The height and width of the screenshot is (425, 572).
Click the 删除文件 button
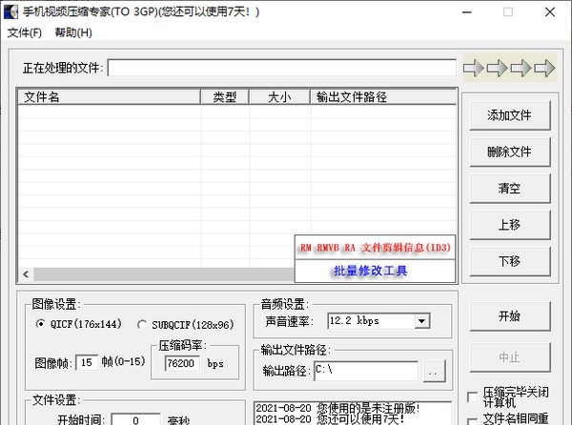click(510, 152)
